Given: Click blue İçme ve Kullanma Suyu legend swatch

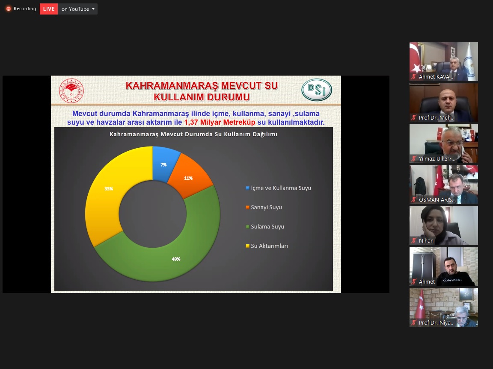Looking at the screenshot, I should coord(247,188).
